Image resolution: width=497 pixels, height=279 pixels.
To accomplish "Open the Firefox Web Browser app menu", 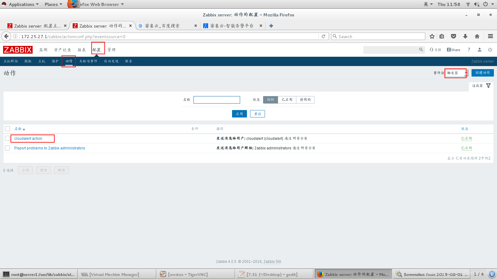I will tap(96, 4).
